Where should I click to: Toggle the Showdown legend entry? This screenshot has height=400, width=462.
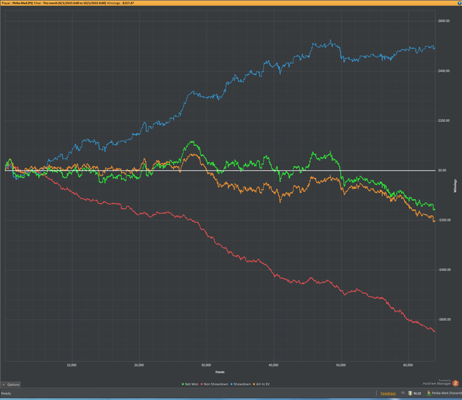point(240,384)
